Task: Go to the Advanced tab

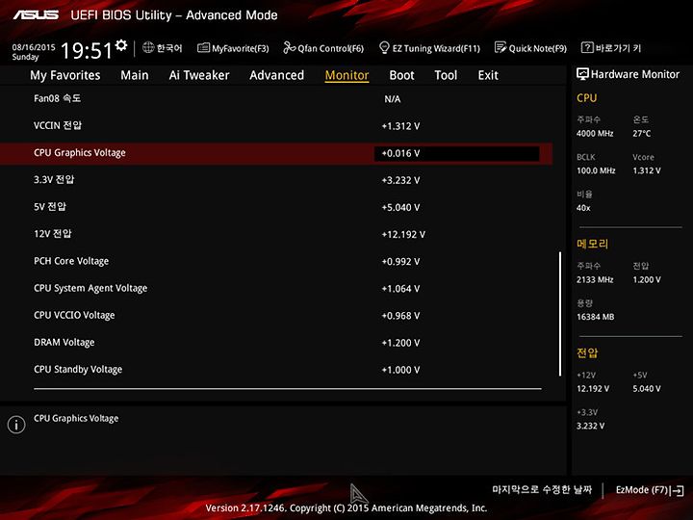Action: click(276, 75)
